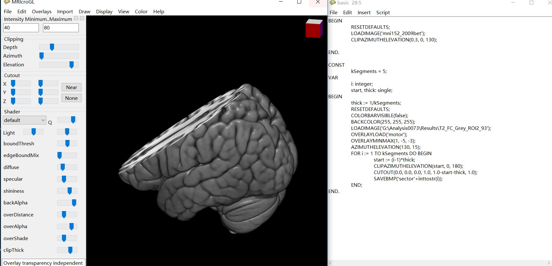Open the Script menu in script editor
Screen dimensions: 552x266
[383, 13]
